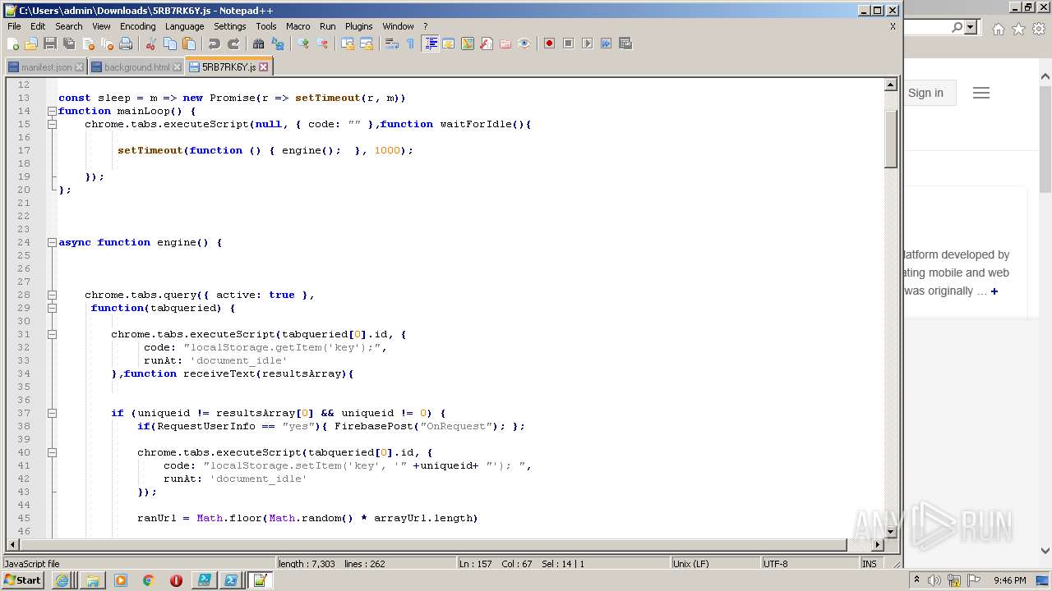The height and width of the screenshot is (591, 1052).
Task: Open User Defined Language dialog icon
Action: (449, 44)
